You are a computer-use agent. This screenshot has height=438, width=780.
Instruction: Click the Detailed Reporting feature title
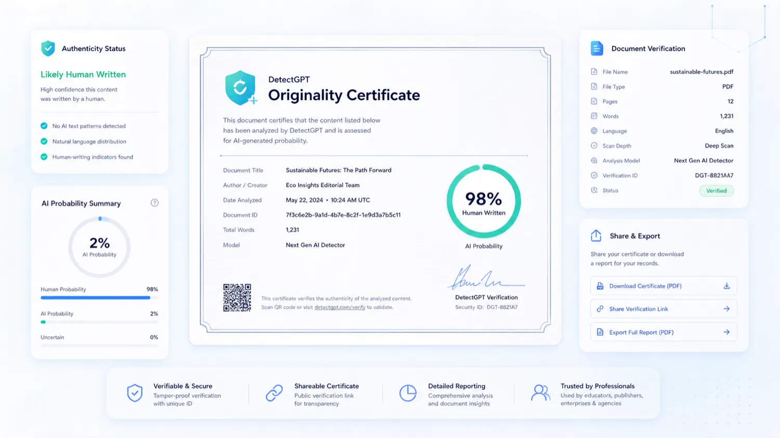pyautogui.click(x=457, y=386)
